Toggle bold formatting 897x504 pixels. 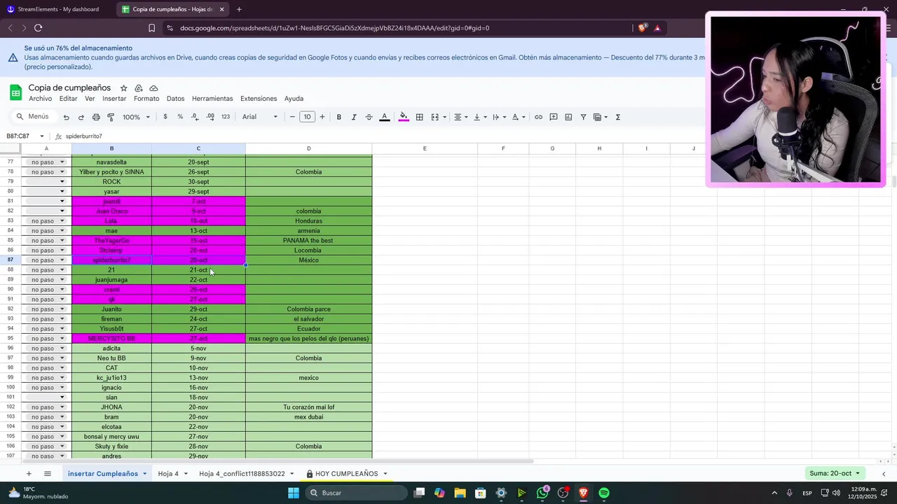tap(338, 117)
